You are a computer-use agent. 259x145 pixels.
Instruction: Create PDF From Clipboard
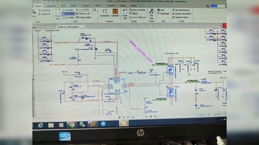[x=138, y=17]
